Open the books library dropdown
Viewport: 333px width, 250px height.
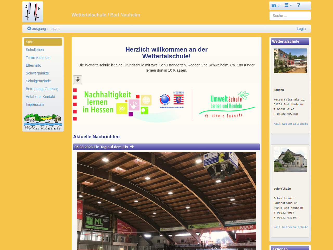pyautogui.click(x=276, y=5)
